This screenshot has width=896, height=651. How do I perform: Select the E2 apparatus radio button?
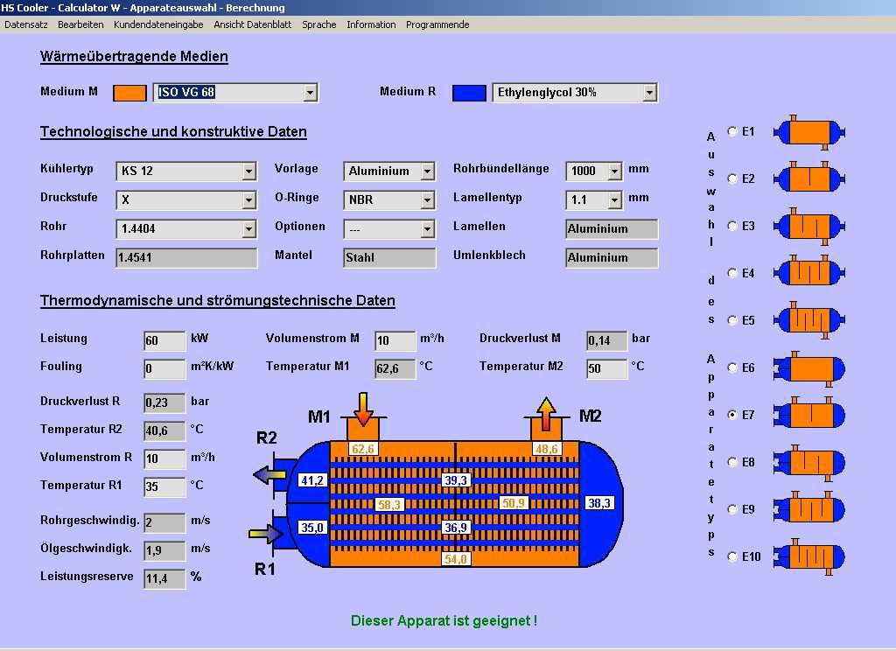point(732,179)
